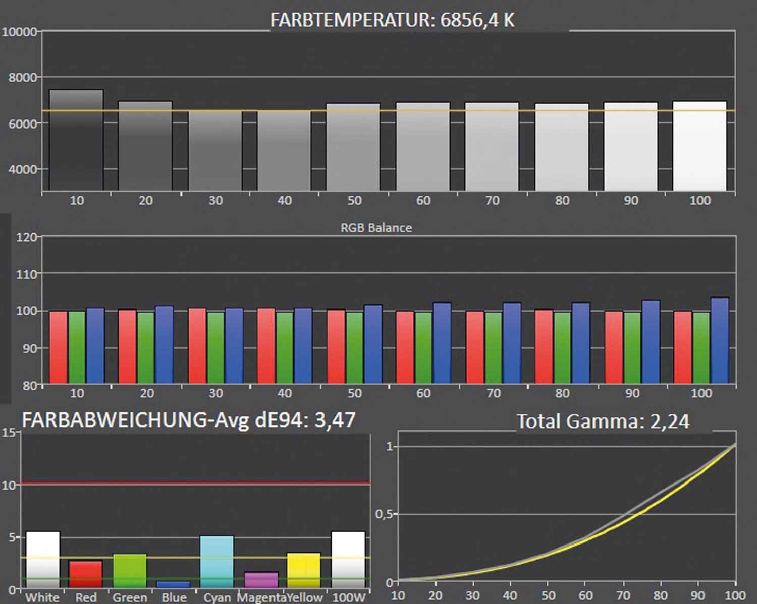Click the RGB Balance chart title
Image resolution: width=757 pixels, height=604 pixels.
376,228
